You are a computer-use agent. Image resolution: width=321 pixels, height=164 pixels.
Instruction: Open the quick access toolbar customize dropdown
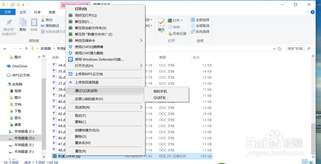coord(23,4)
